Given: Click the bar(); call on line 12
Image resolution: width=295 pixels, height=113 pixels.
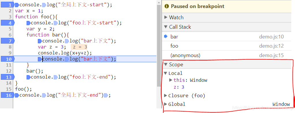Looking at the screenshot, I should coord(35,71).
